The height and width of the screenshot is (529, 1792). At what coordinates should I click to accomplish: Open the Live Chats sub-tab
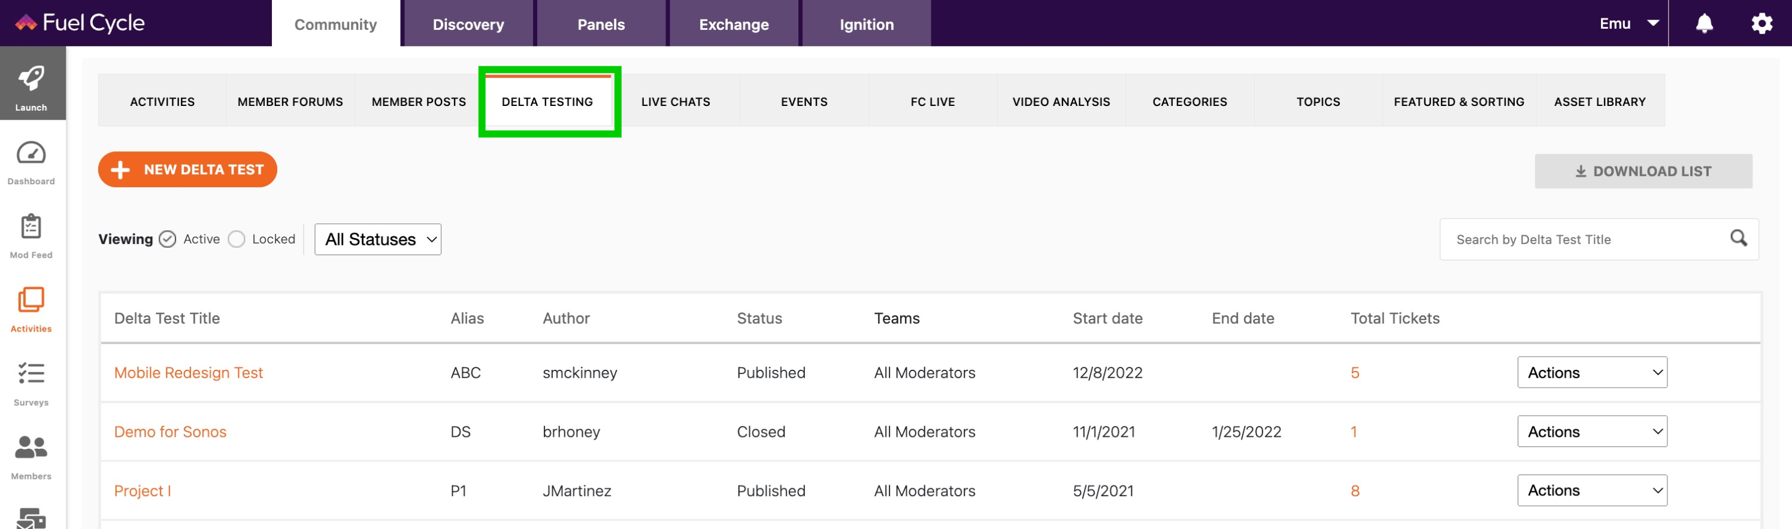(x=676, y=102)
